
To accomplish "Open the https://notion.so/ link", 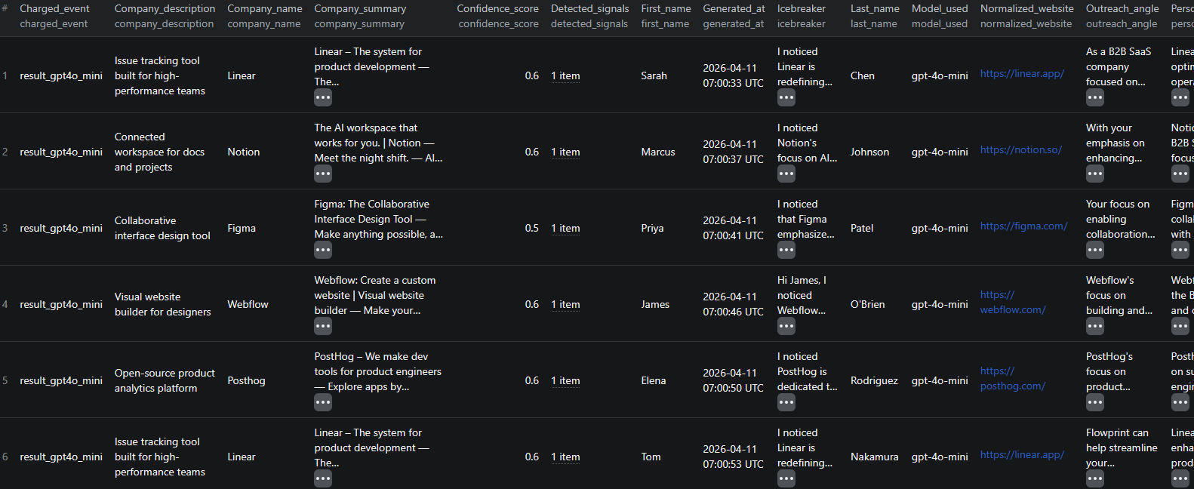I will click(x=1020, y=149).
